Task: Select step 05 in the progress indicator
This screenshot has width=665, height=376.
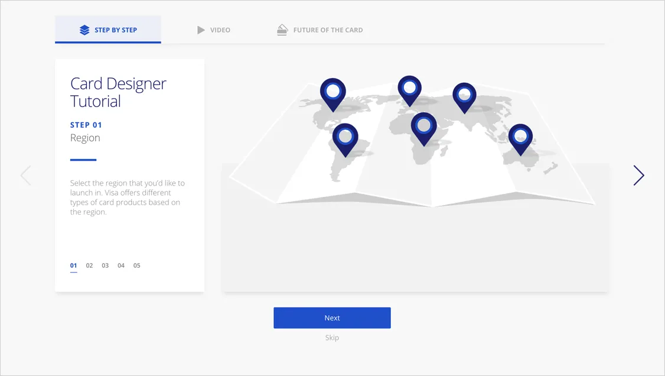Action: (136, 265)
